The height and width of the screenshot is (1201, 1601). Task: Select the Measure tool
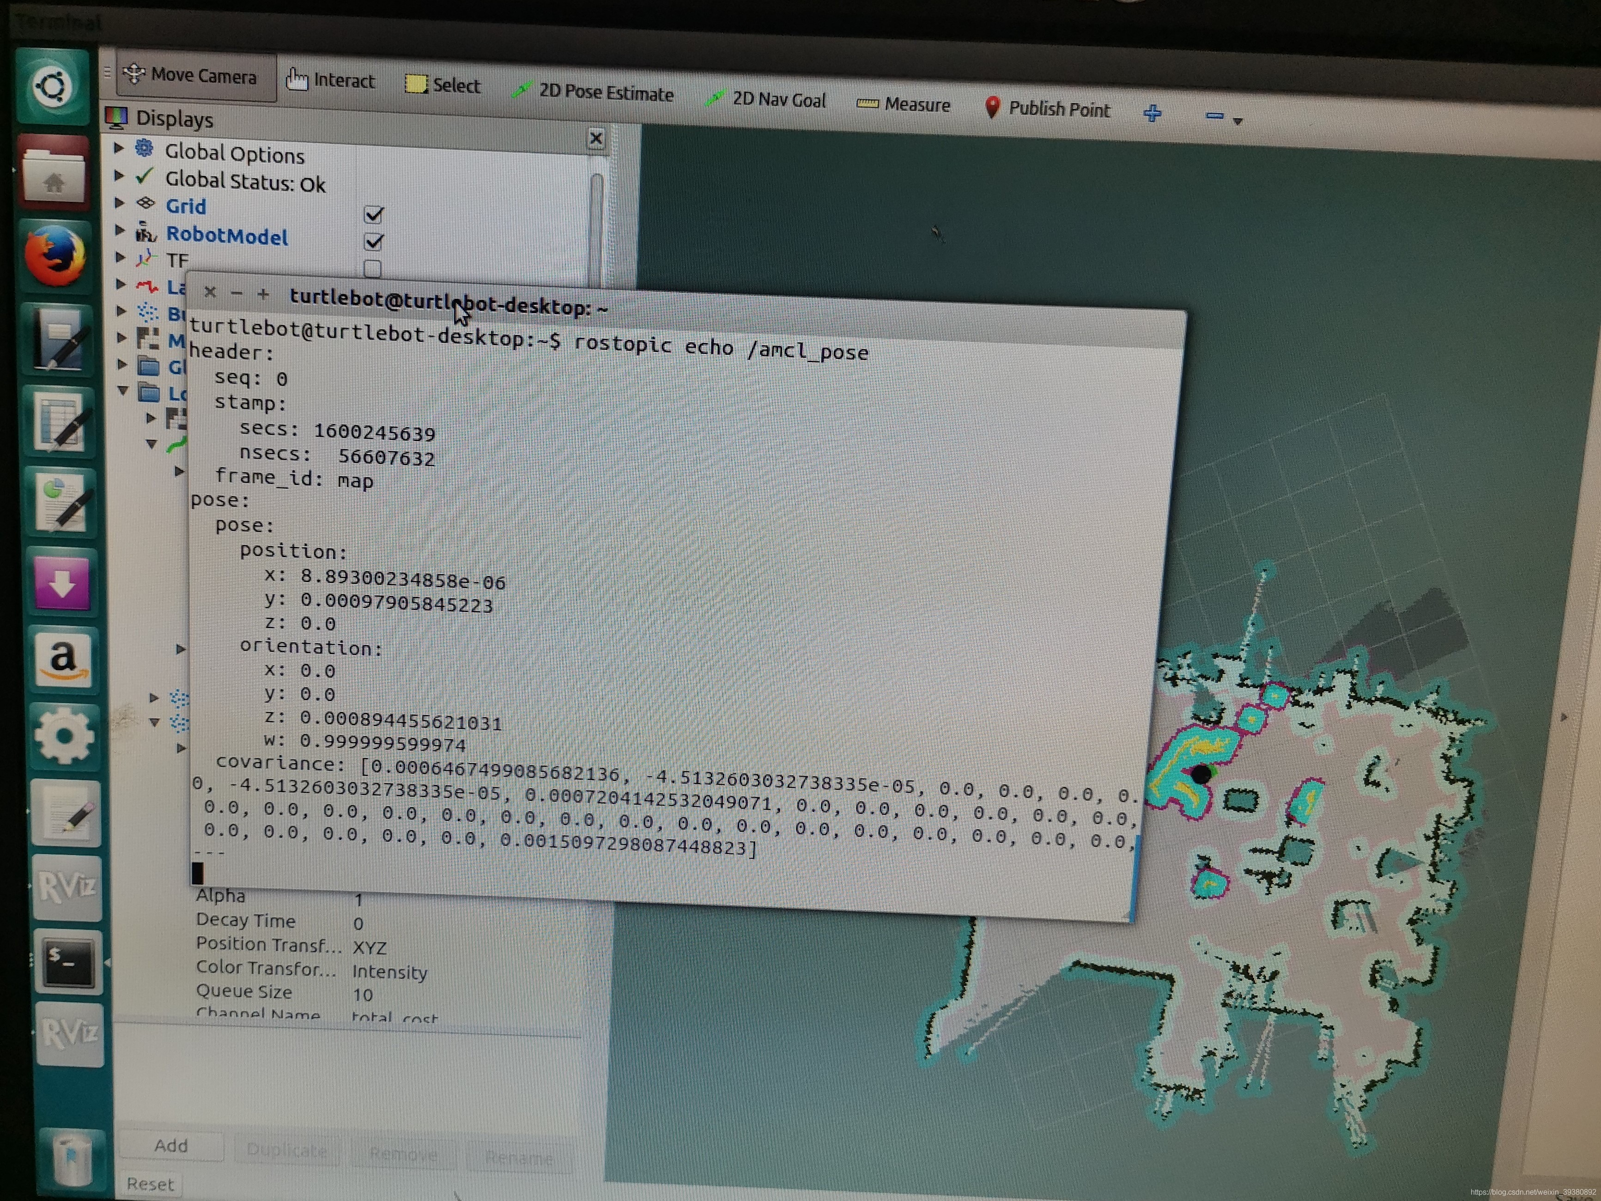[x=904, y=105]
